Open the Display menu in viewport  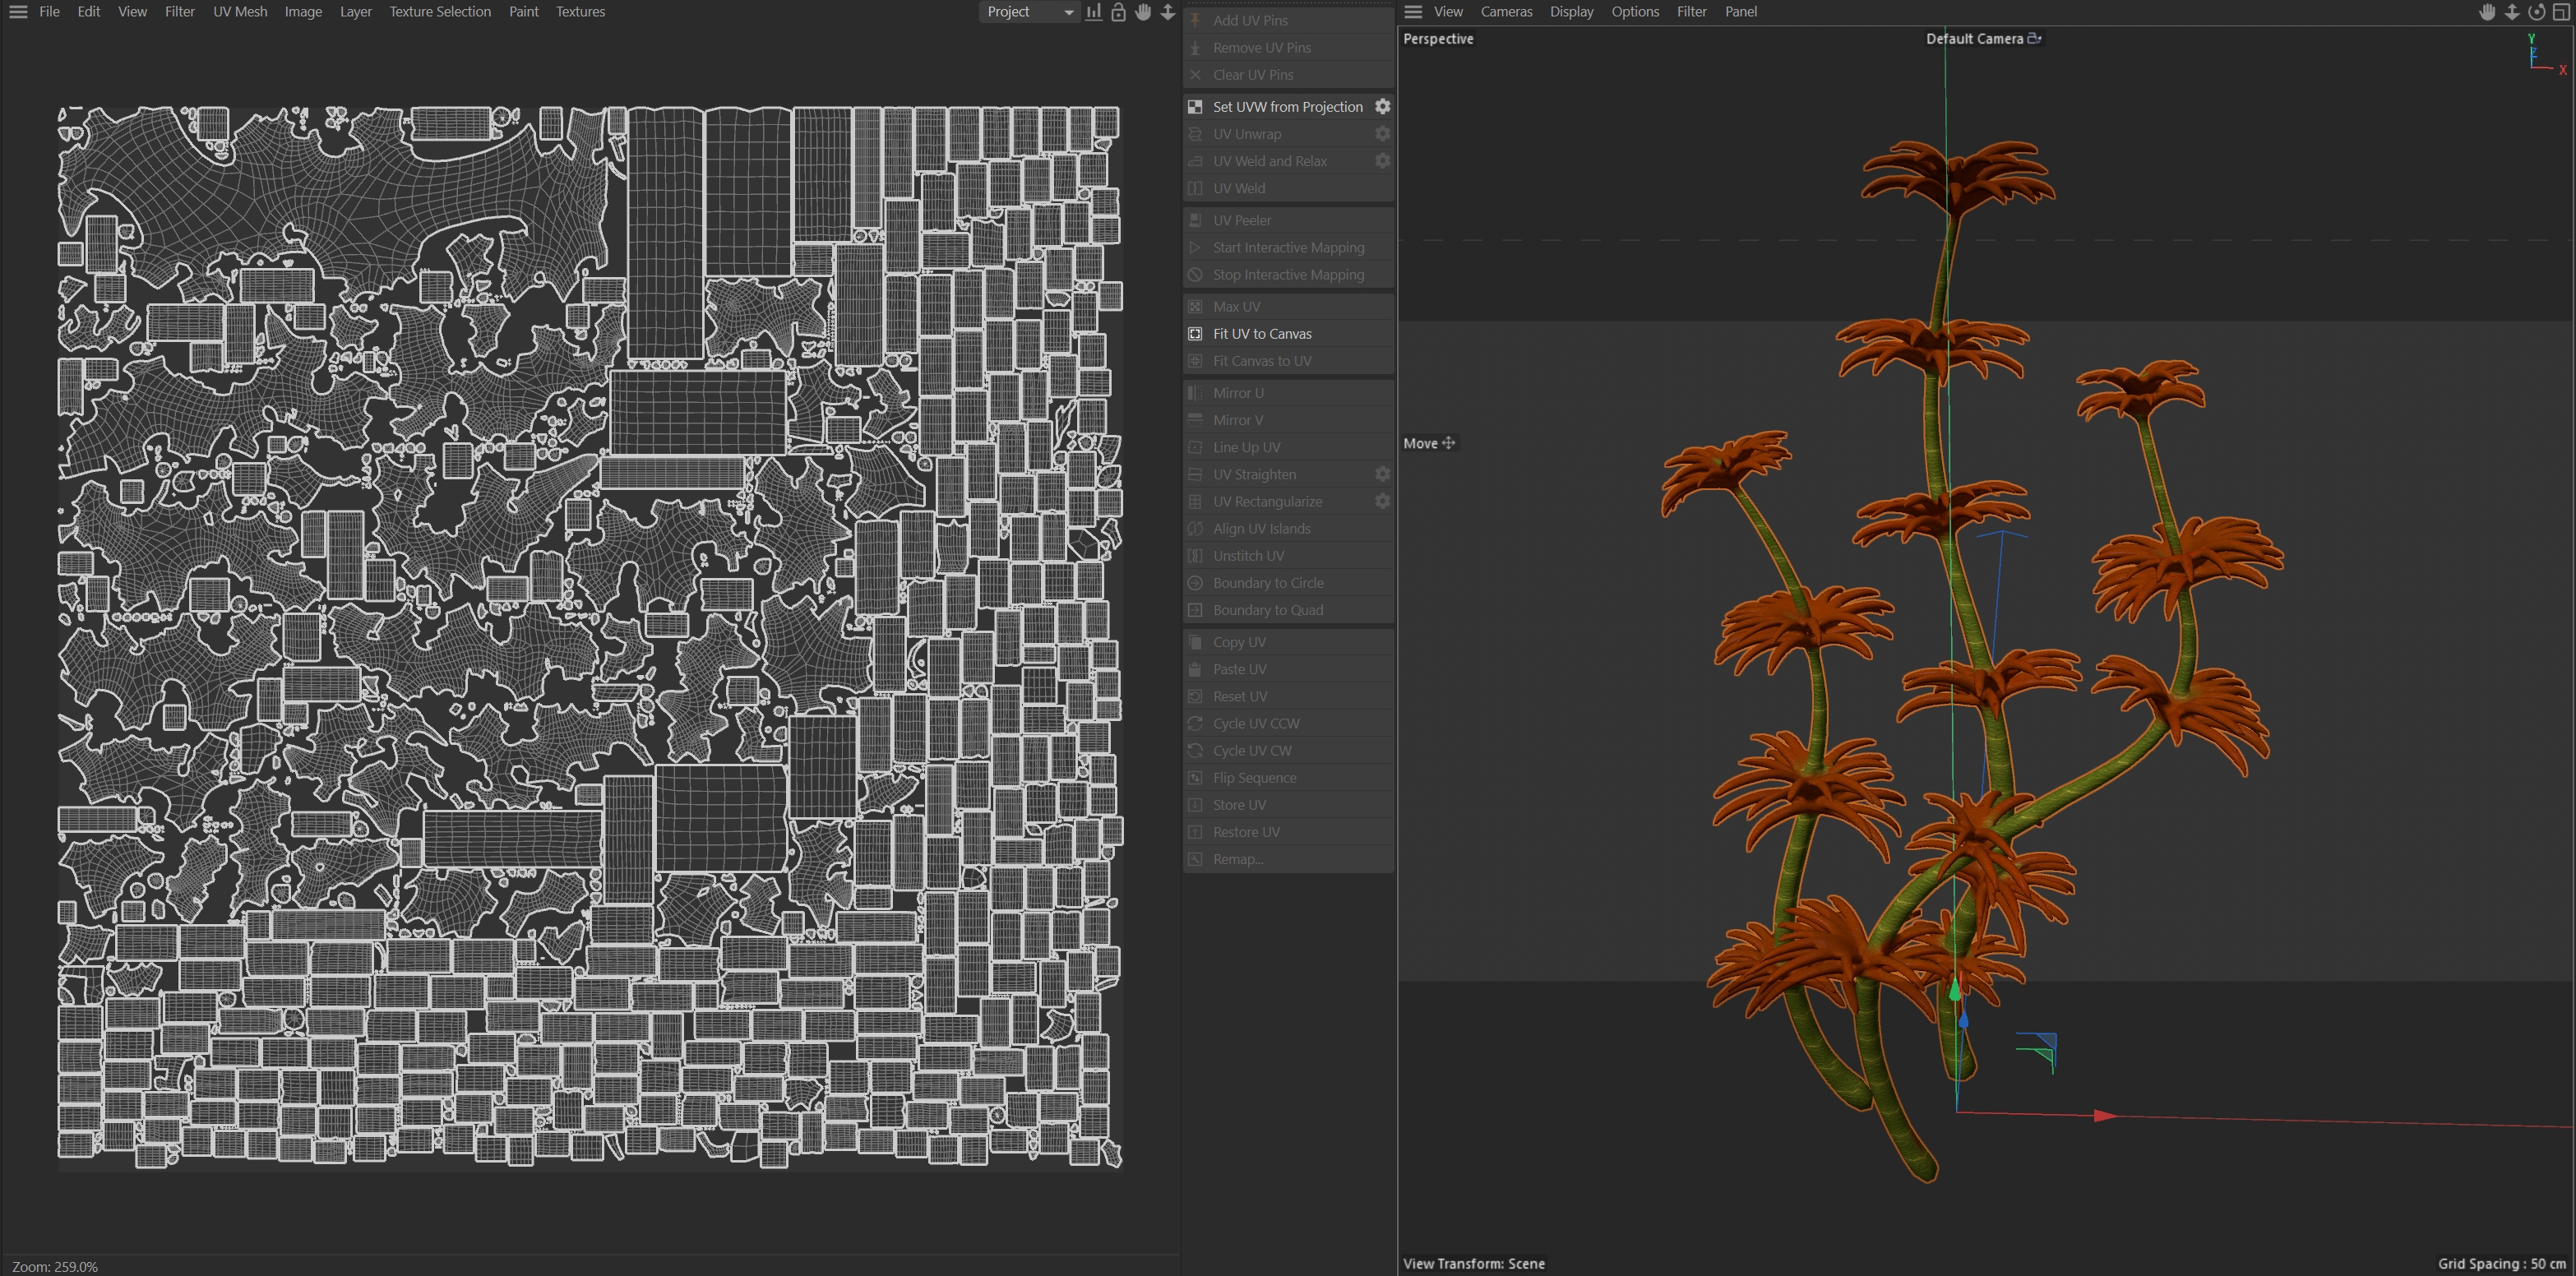coord(1571,12)
